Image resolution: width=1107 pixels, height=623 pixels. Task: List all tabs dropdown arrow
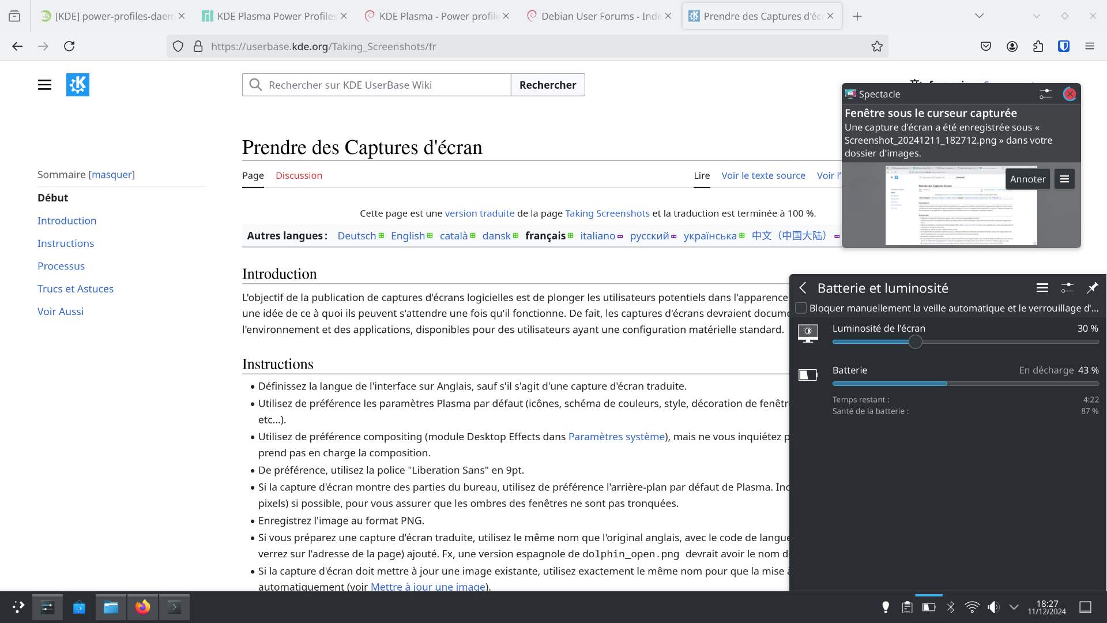pyautogui.click(x=979, y=16)
